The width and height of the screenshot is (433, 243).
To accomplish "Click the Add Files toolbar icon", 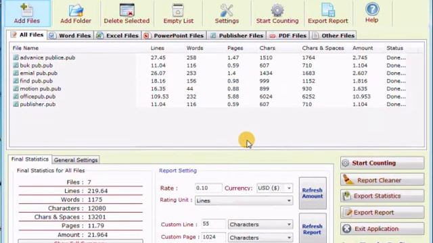I will [27, 10].
